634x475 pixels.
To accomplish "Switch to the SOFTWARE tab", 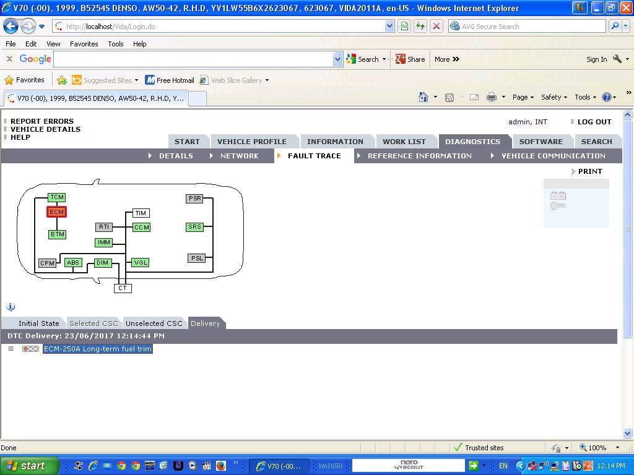I will point(541,142).
